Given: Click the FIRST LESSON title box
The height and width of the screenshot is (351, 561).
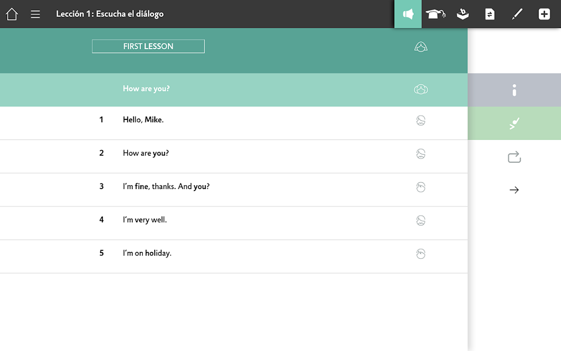Looking at the screenshot, I should coord(148,46).
